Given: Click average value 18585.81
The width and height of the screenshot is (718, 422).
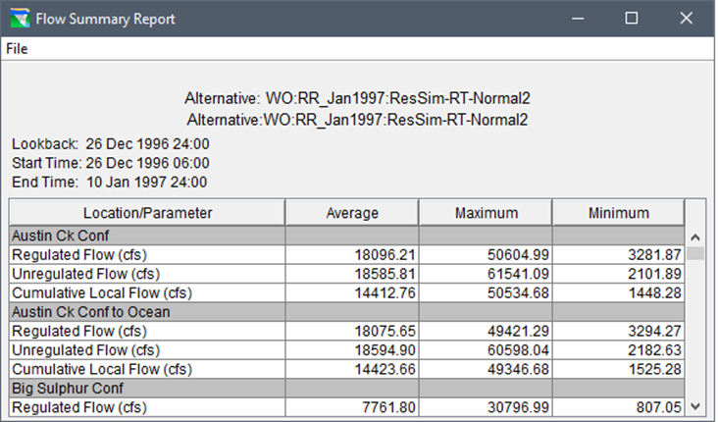Looking at the screenshot, I should coord(385,274).
